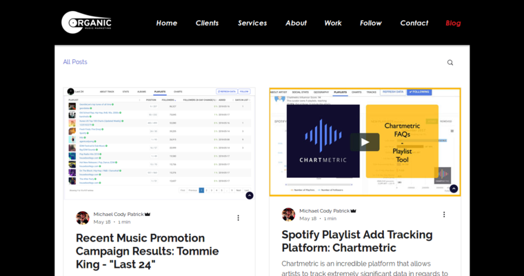This screenshot has width=524, height=276.
Task: Go to the Home page
Action: tap(166, 23)
